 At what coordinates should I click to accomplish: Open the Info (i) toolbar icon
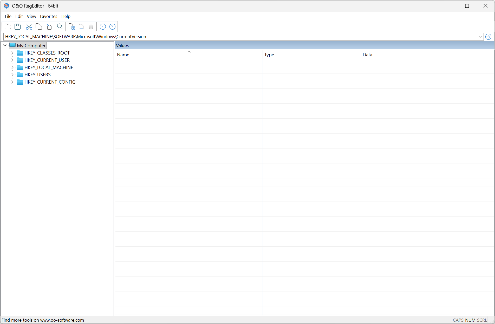coord(103,26)
